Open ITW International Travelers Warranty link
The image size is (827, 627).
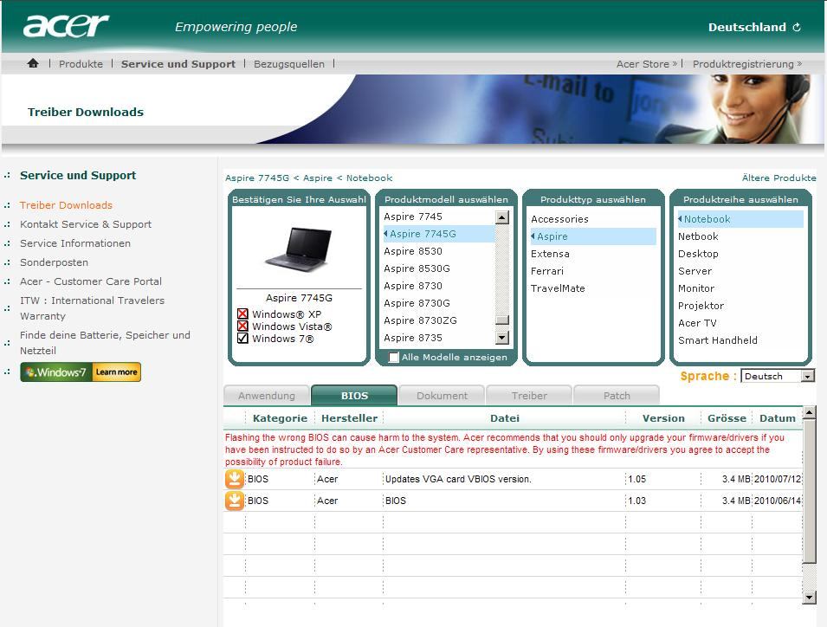(93, 308)
